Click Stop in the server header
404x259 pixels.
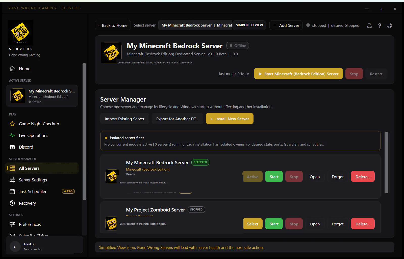click(x=354, y=74)
